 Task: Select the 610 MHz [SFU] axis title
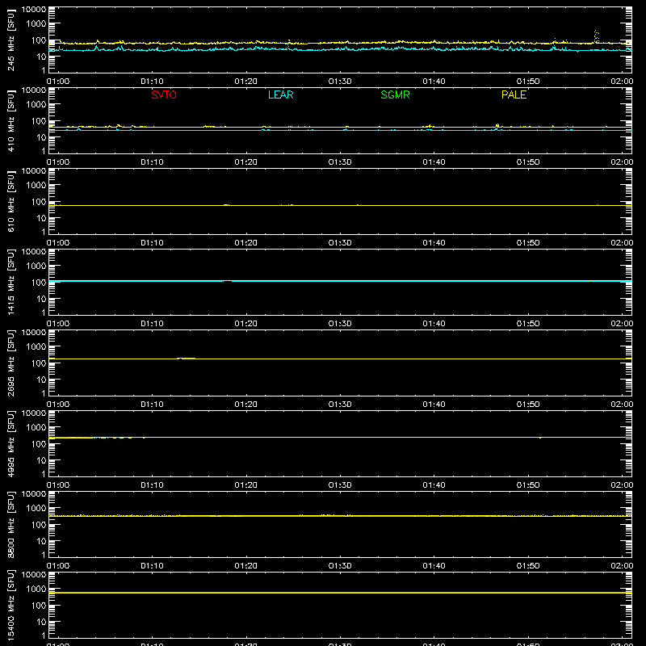coord(10,201)
